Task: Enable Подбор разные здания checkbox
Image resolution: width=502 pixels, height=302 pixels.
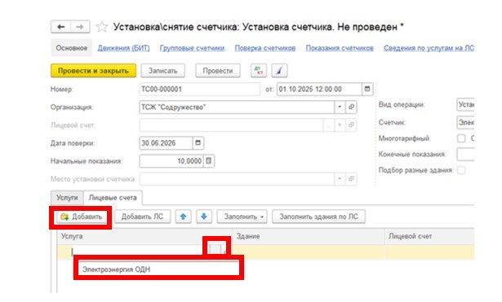Action: tap(461, 170)
